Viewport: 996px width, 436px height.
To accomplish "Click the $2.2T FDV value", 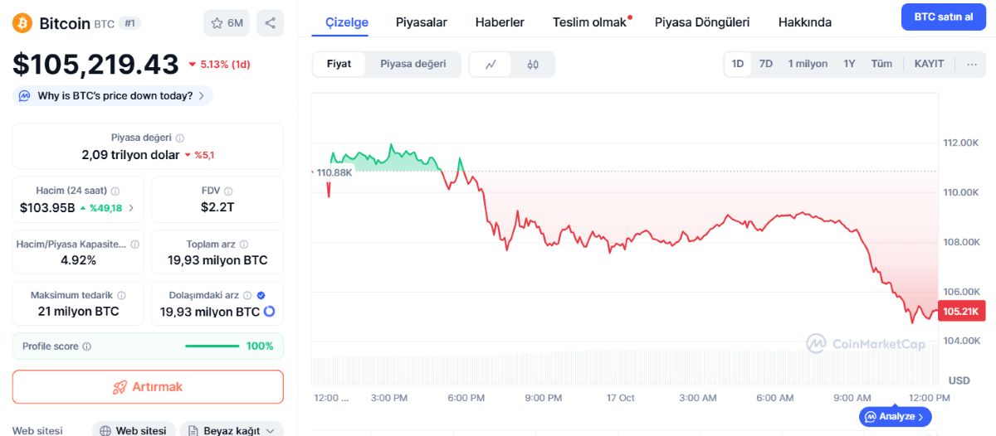I will point(217,208).
